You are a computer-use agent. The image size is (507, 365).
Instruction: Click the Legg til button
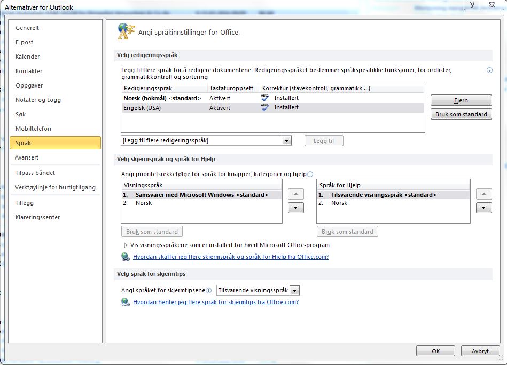pyautogui.click(x=324, y=141)
